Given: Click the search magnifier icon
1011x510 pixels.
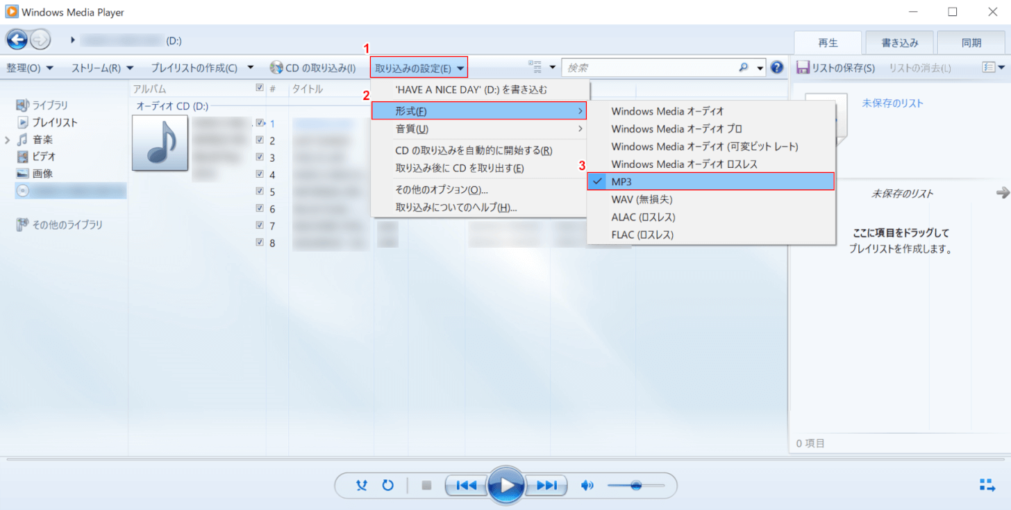Looking at the screenshot, I should tap(744, 67).
